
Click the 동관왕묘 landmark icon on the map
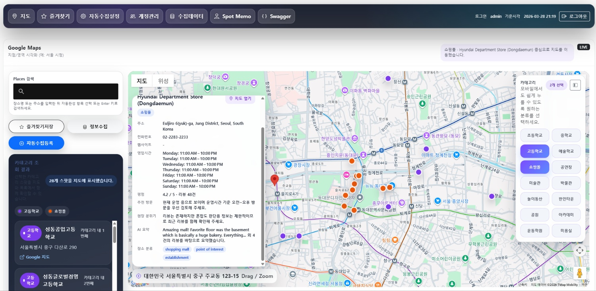click(x=426, y=135)
